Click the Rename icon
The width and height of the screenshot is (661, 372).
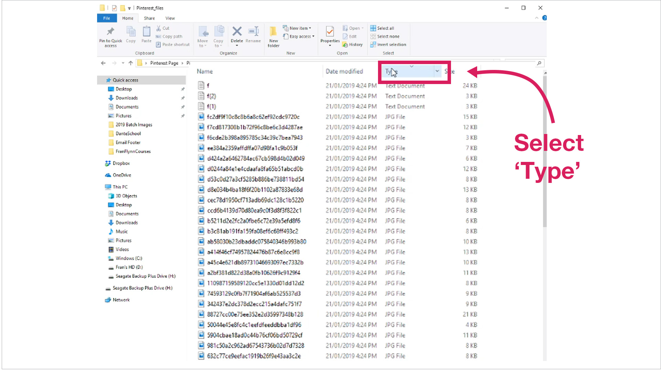coord(253,32)
